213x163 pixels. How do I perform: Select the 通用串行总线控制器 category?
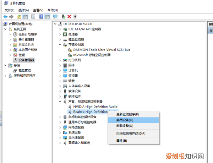(82, 122)
